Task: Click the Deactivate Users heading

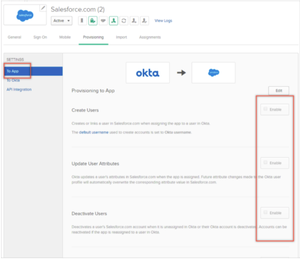Action: click(x=89, y=213)
